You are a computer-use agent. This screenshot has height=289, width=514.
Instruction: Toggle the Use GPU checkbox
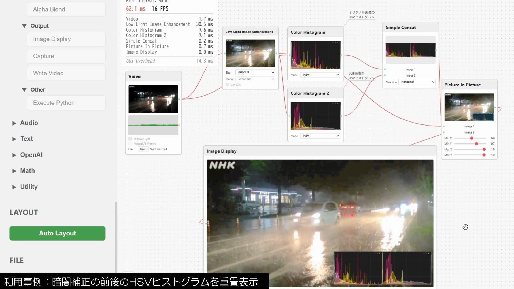(227, 85)
